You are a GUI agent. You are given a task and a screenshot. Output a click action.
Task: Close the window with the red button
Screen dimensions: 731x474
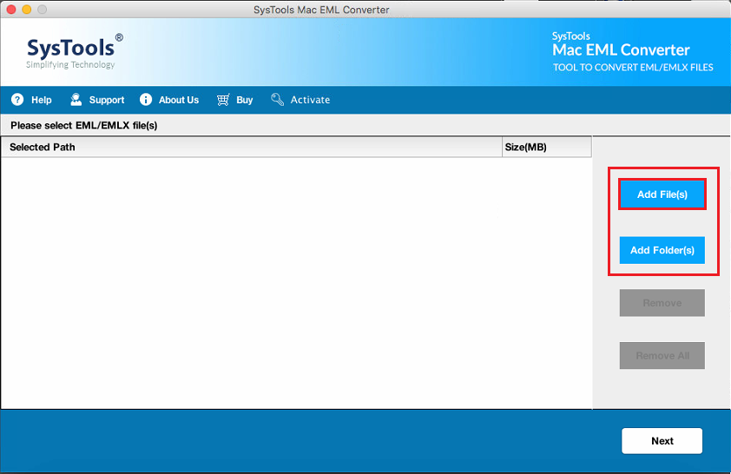click(x=11, y=9)
